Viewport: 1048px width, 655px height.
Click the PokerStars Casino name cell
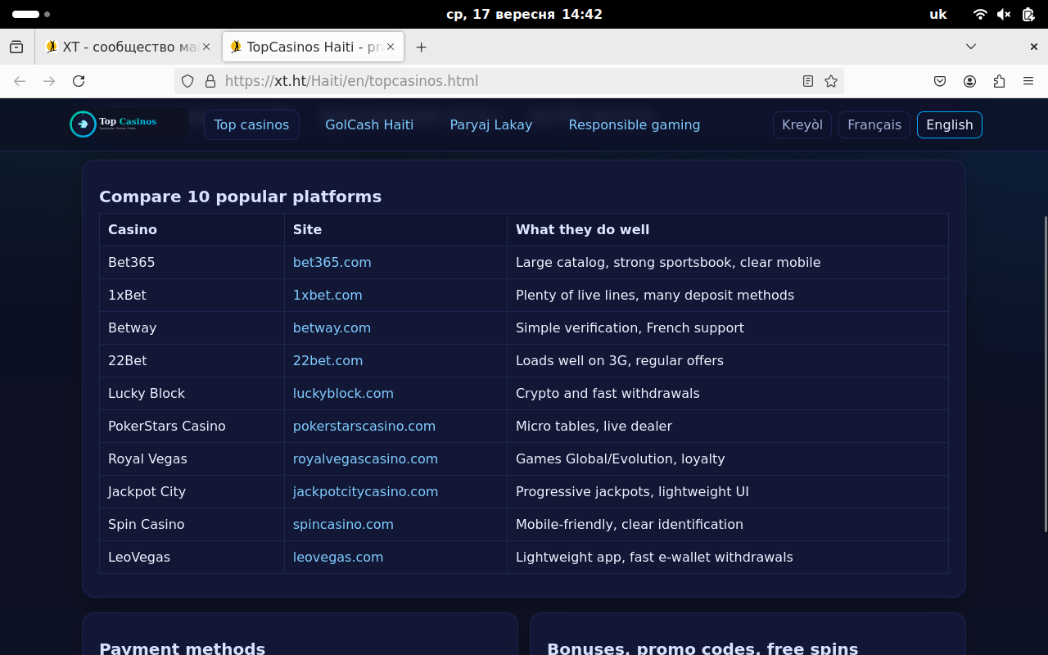(192, 426)
